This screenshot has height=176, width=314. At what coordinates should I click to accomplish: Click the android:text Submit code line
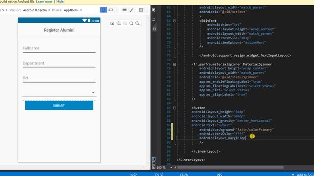point(211,125)
